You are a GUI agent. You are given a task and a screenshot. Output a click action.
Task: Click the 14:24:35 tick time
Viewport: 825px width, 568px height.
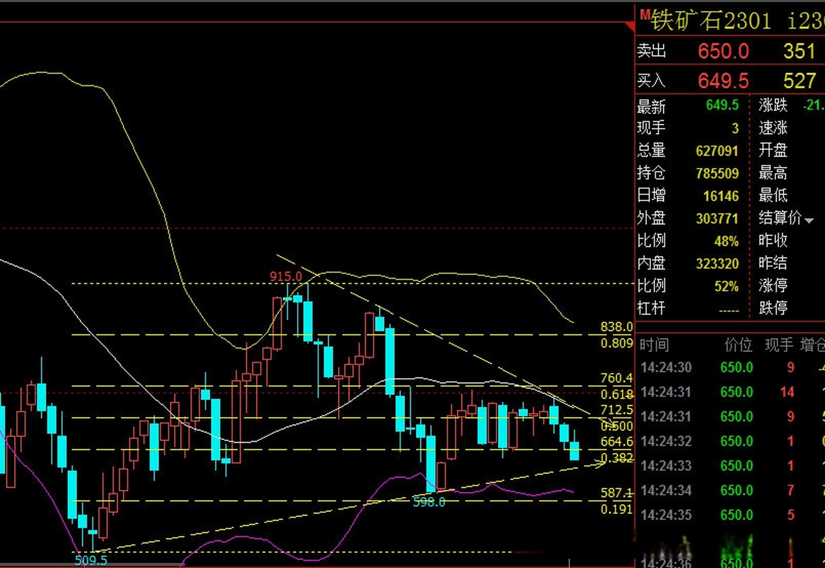click(666, 515)
